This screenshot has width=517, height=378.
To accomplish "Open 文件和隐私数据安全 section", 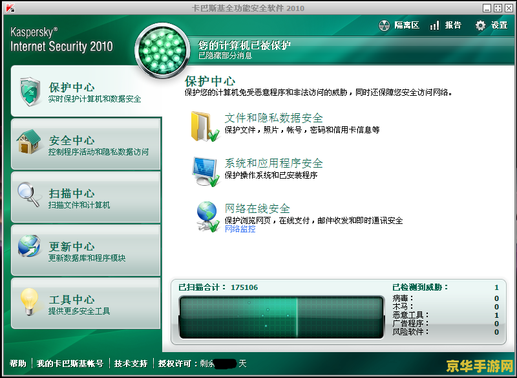I will tap(273, 118).
